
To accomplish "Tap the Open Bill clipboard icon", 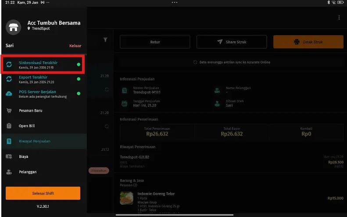I will pos(9,126).
